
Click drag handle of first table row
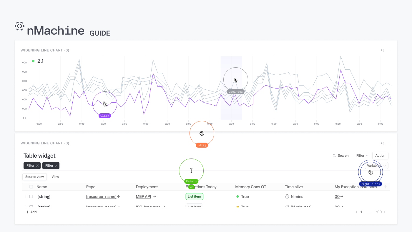(x=26, y=196)
